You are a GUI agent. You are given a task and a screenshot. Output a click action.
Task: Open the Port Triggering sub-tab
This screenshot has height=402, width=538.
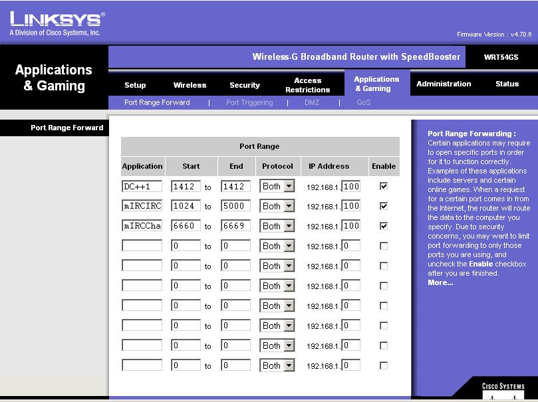coord(249,102)
